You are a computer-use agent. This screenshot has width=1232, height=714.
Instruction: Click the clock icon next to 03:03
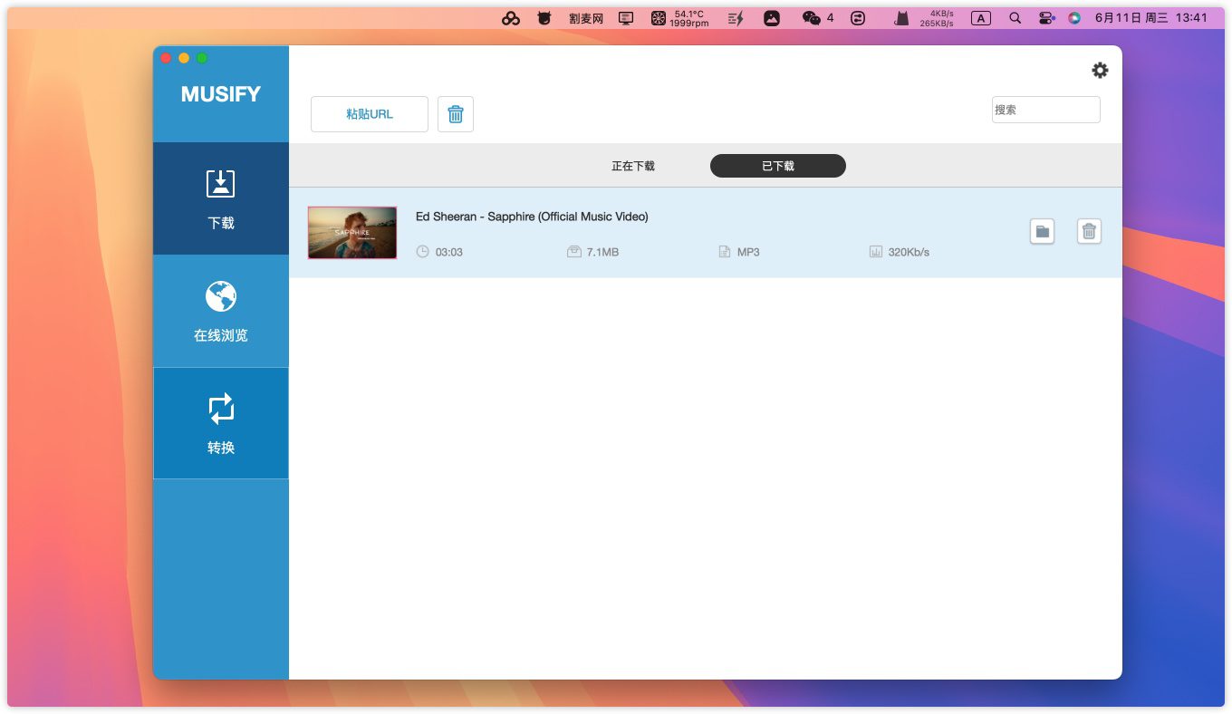click(x=422, y=252)
